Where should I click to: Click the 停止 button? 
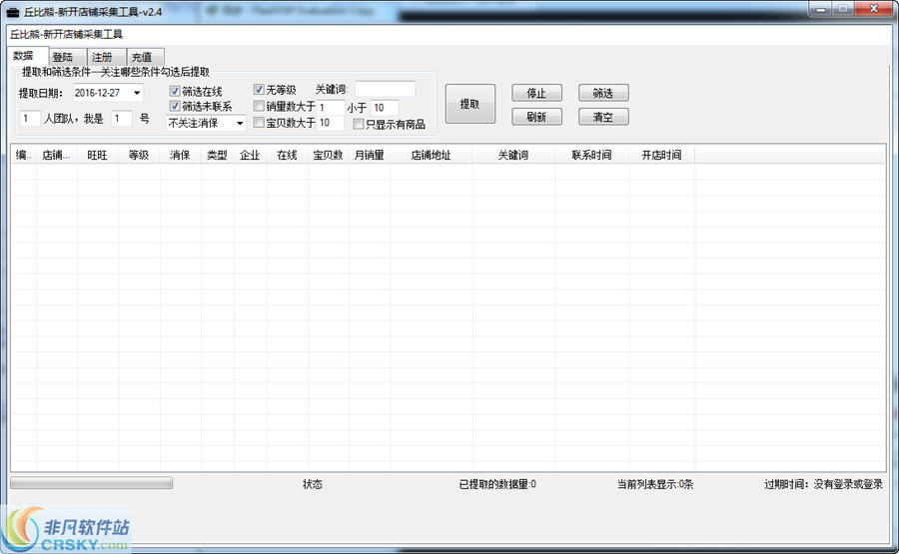(x=536, y=93)
